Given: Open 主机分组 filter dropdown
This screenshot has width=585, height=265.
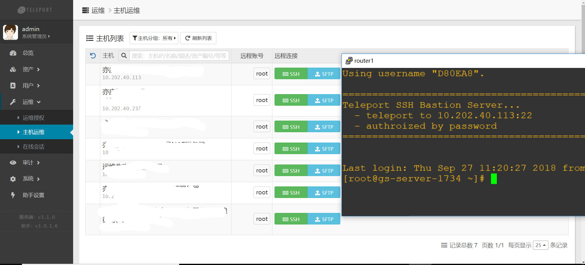Looking at the screenshot, I should (154, 38).
